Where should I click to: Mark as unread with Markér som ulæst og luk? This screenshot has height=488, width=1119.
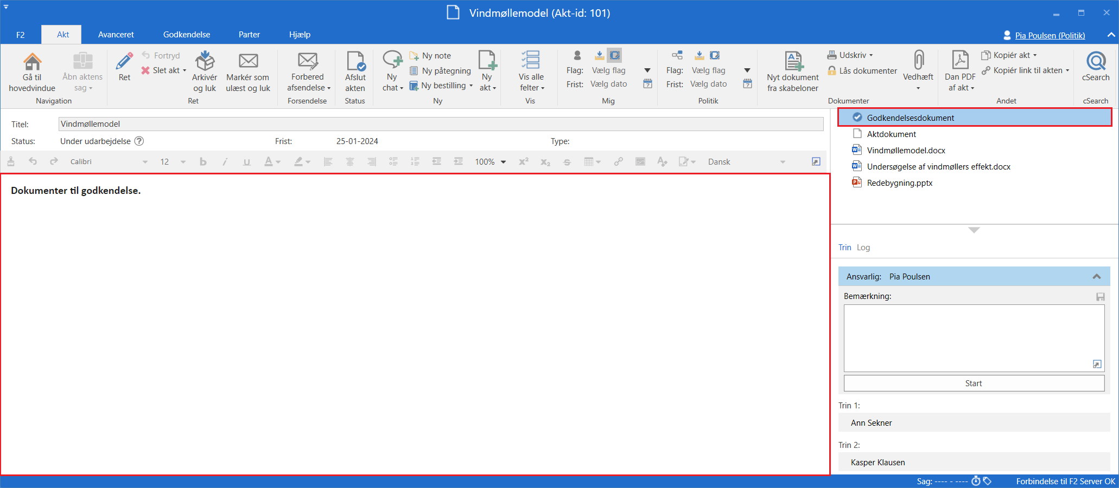248,72
